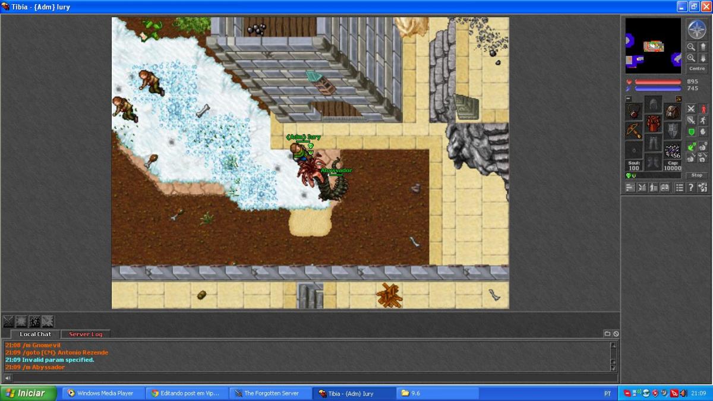Select the red armor slot

coord(653,124)
